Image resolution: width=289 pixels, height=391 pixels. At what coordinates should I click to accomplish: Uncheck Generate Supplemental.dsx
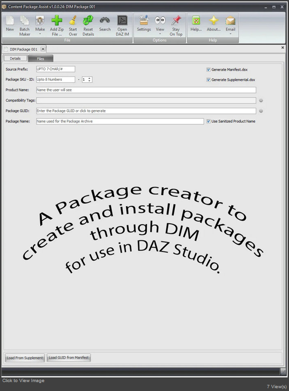coord(208,80)
